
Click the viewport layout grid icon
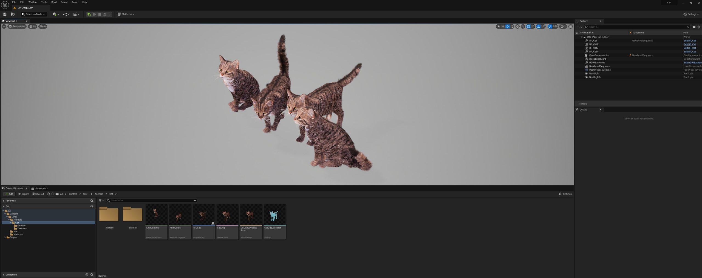[x=571, y=27]
